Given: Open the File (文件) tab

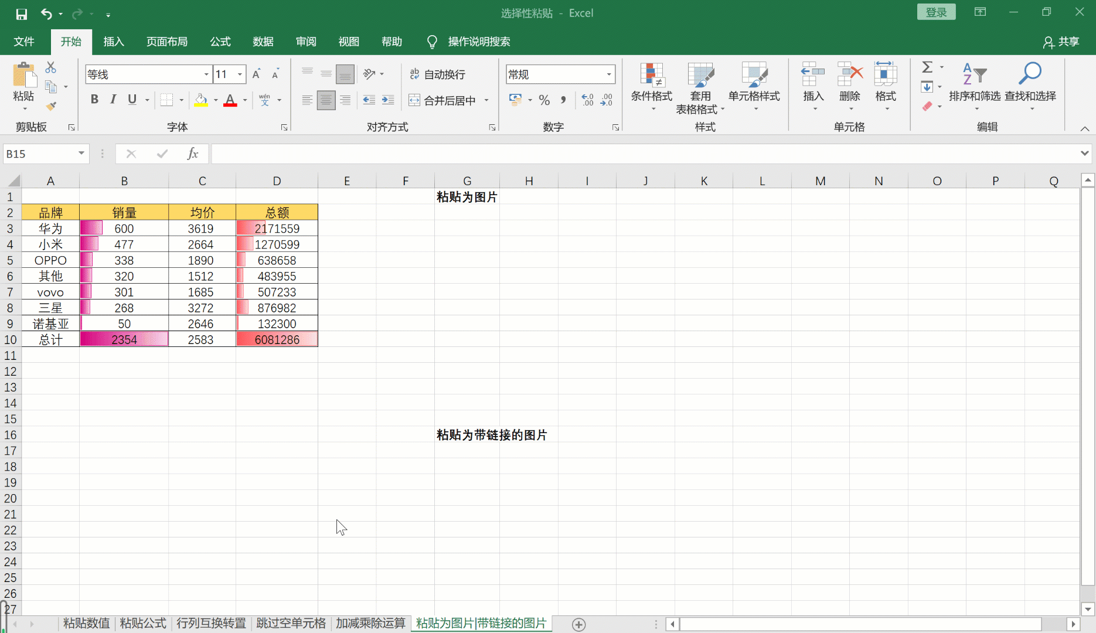Looking at the screenshot, I should [24, 42].
